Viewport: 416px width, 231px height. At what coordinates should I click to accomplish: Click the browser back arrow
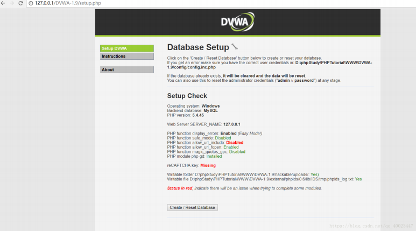(3, 3)
